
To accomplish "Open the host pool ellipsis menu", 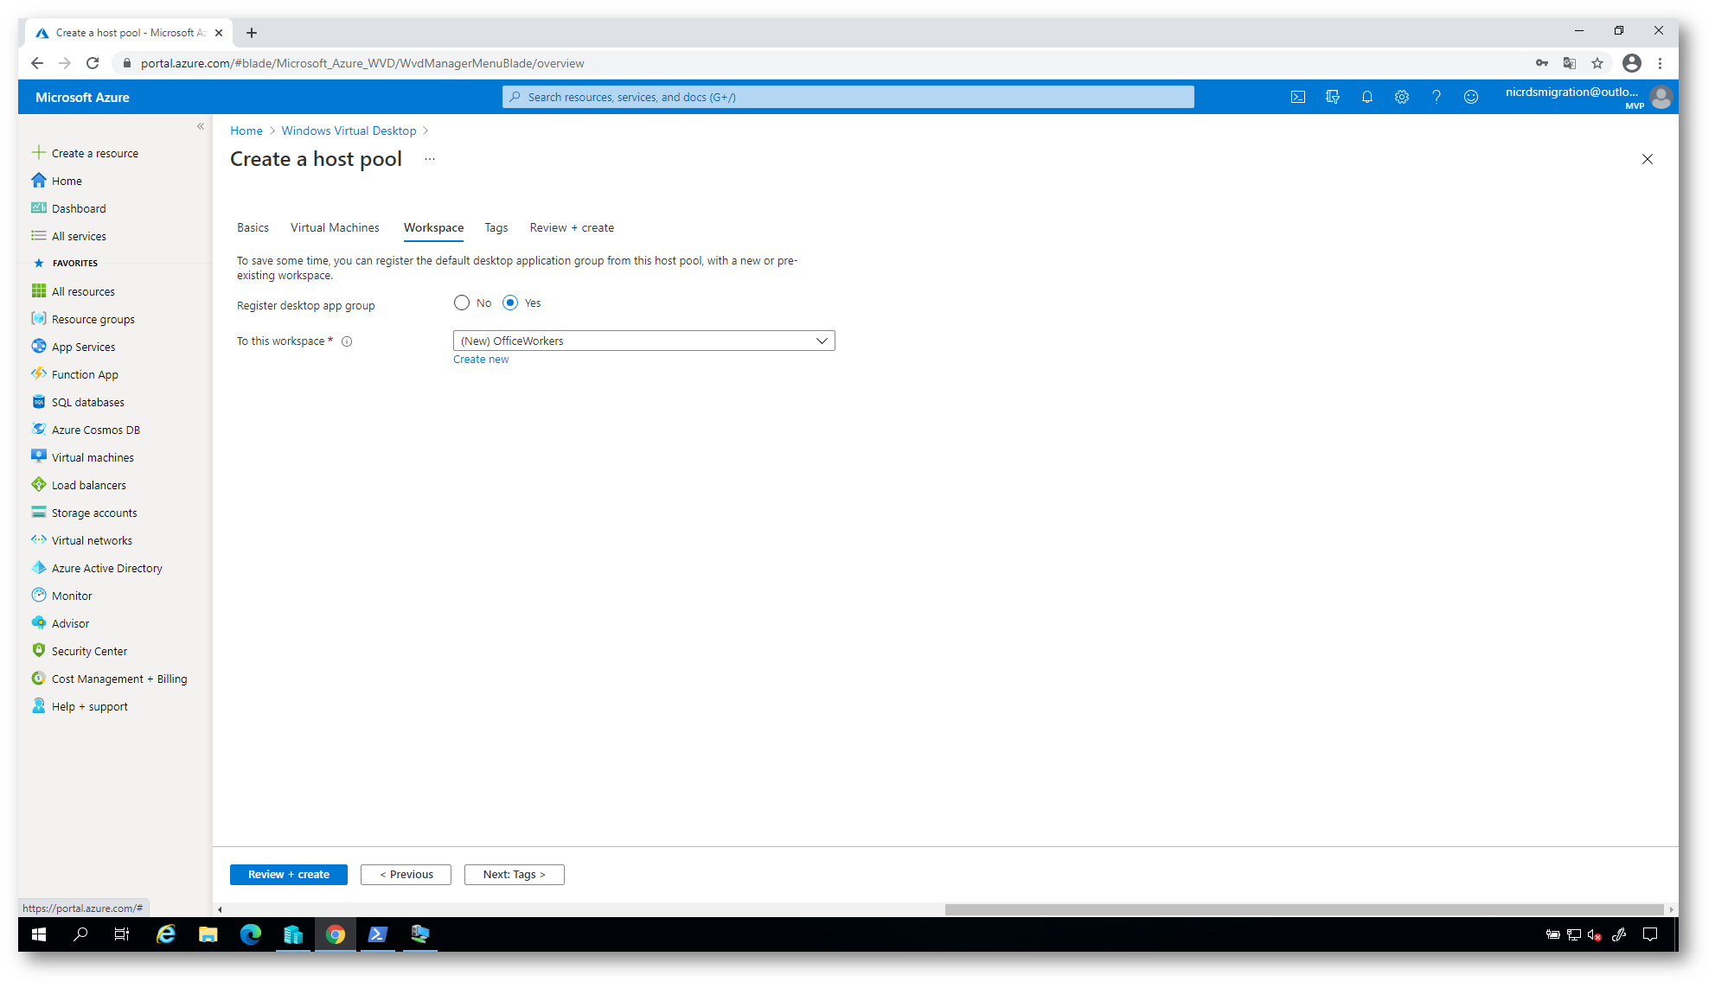I will tap(430, 159).
